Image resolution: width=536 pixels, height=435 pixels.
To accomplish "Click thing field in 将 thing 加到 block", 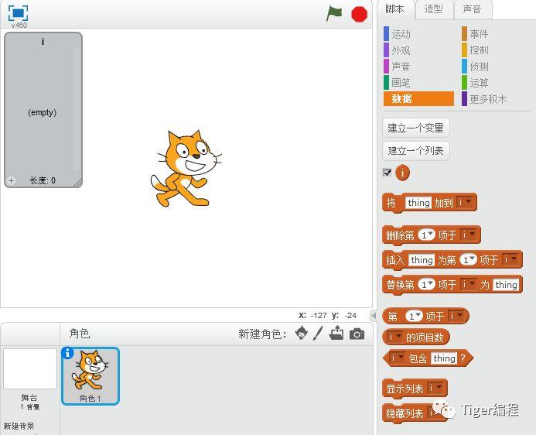I will click(418, 203).
